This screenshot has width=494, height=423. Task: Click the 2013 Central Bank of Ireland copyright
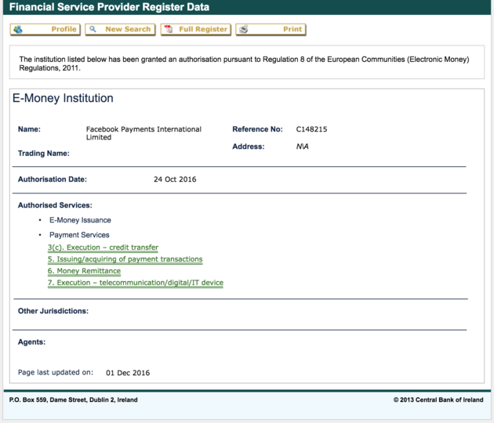(x=438, y=399)
